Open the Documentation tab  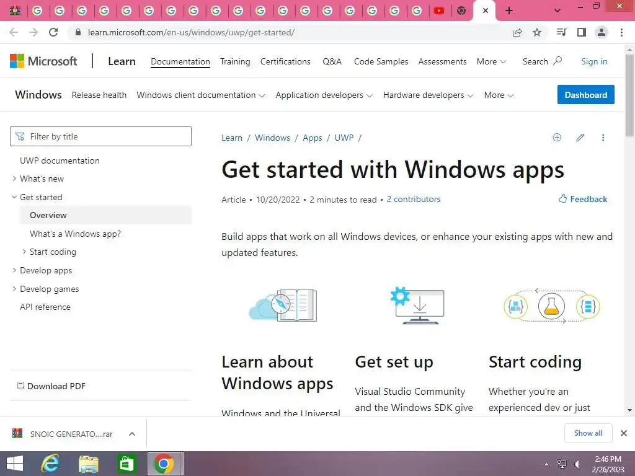point(180,61)
